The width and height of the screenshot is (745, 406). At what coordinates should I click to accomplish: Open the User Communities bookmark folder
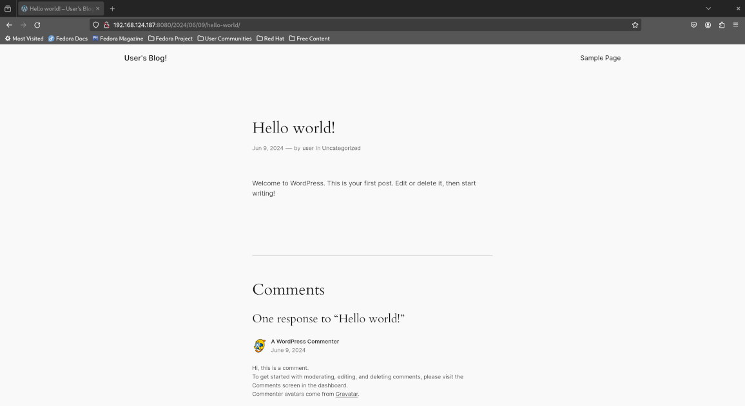tap(224, 39)
